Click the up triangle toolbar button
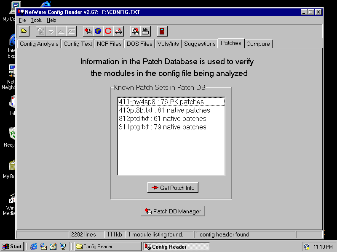The image size is (337, 252). 61,31
